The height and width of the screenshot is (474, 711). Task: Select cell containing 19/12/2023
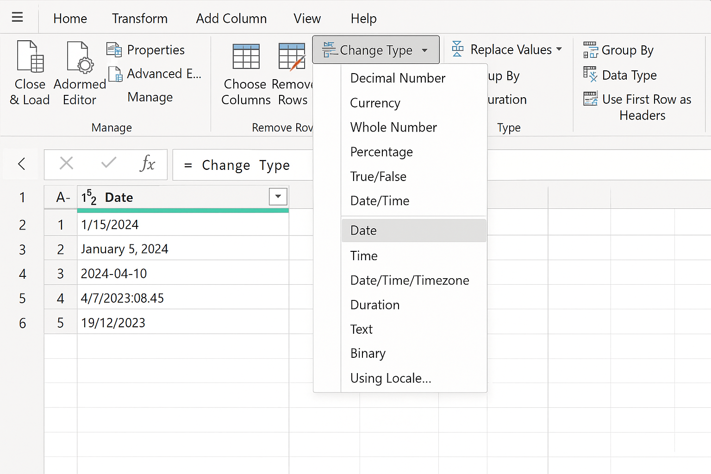point(183,323)
